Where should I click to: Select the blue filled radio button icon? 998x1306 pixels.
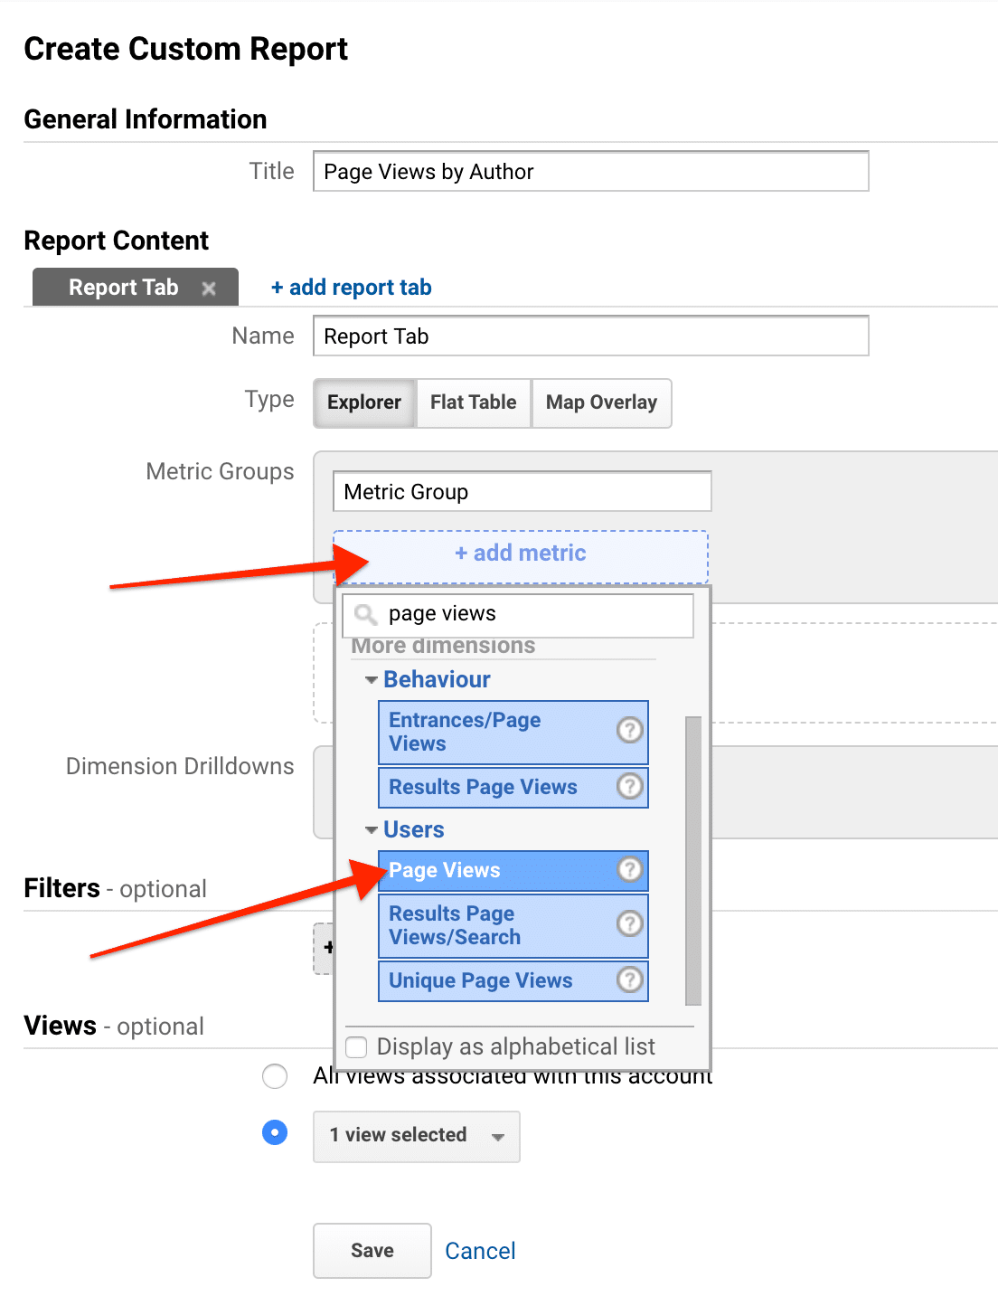click(x=275, y=1132)
